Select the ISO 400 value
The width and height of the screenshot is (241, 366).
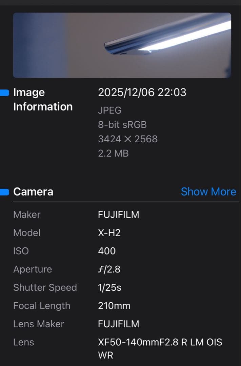pyautogui.click(x=107, y=251)
